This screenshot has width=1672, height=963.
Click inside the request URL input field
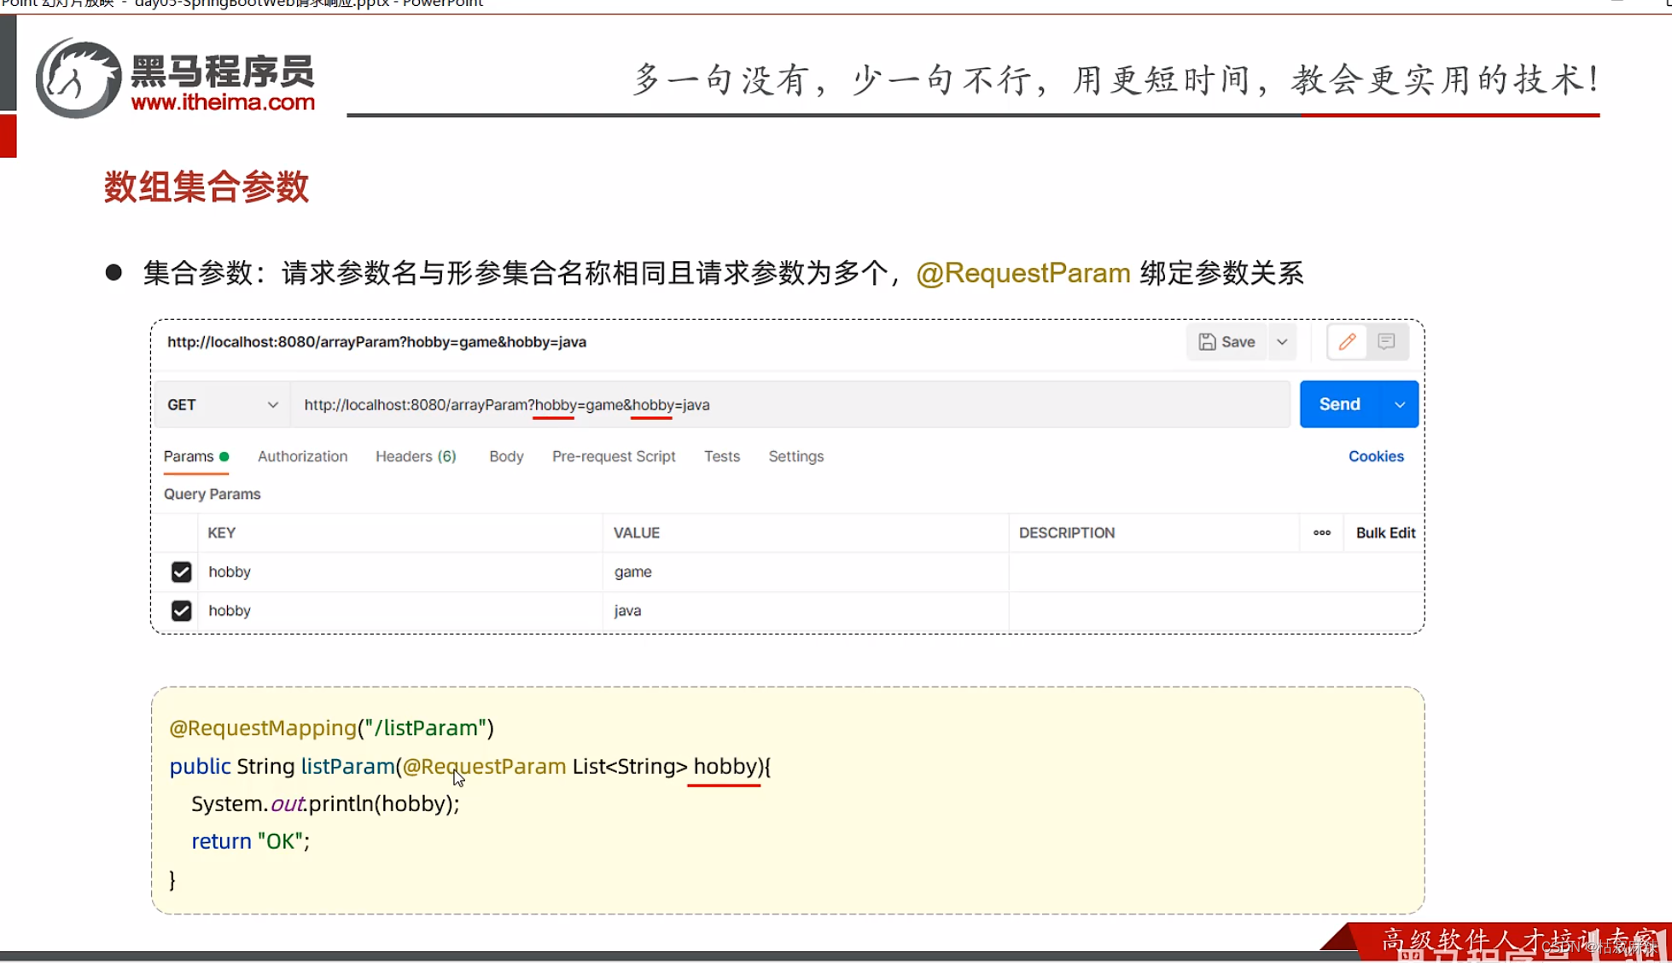[x=768, y=404]
